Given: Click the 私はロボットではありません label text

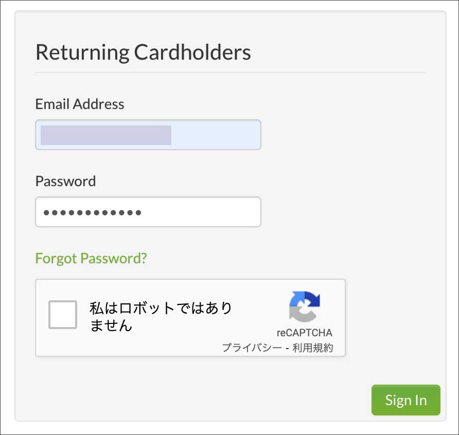Looking at the screenshot, I should [161, 317].
